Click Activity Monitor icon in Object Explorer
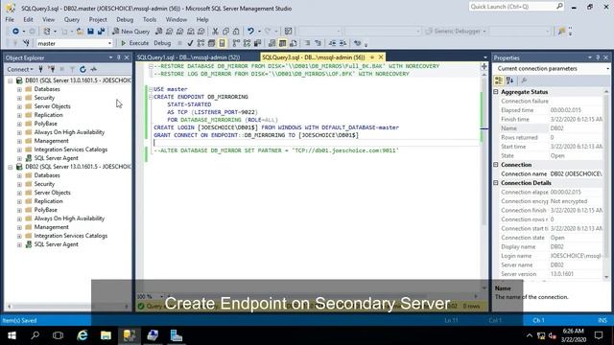 (x=93, y=69)
